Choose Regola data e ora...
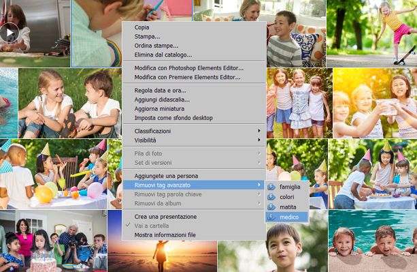Viewport: 417px width, 272px height. pos(194,90)
